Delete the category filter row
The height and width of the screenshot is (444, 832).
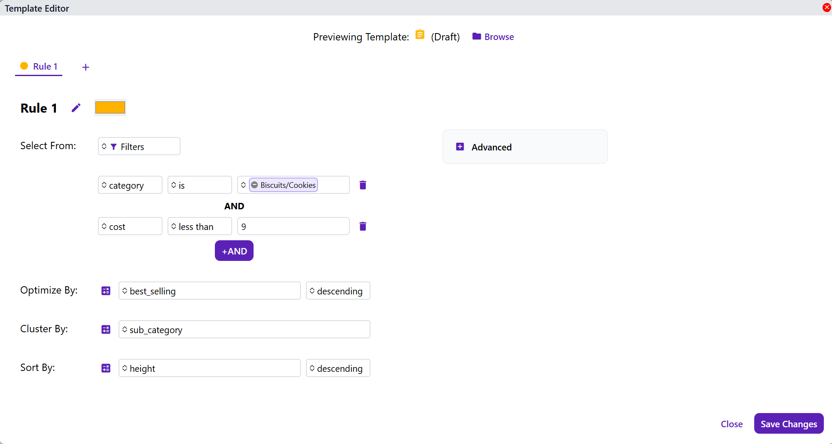pos(363,185)
